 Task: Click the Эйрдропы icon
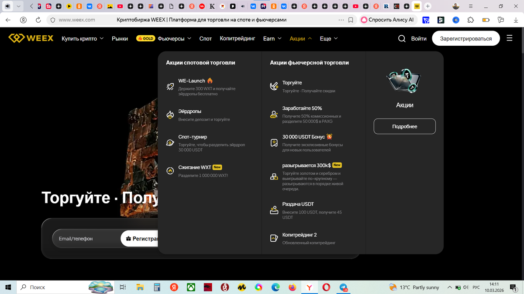[x=170, y=115]
